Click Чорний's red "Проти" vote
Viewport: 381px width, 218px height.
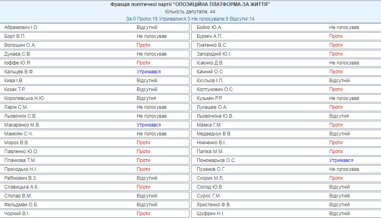(x=144, y=214)
